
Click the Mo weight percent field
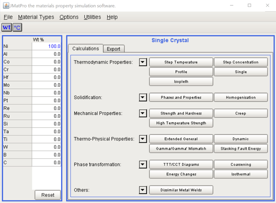(46, 85)
